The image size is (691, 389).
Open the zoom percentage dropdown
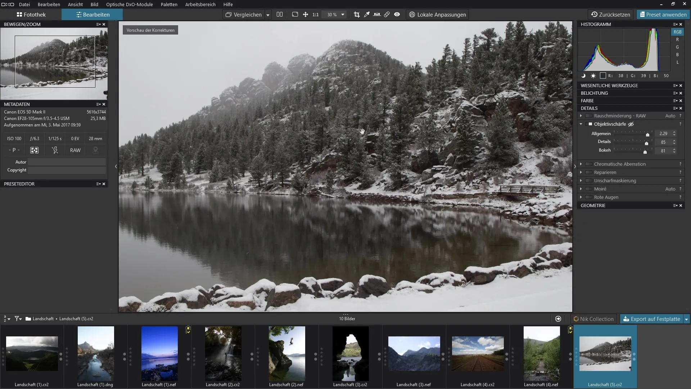[x=343, y=15]
